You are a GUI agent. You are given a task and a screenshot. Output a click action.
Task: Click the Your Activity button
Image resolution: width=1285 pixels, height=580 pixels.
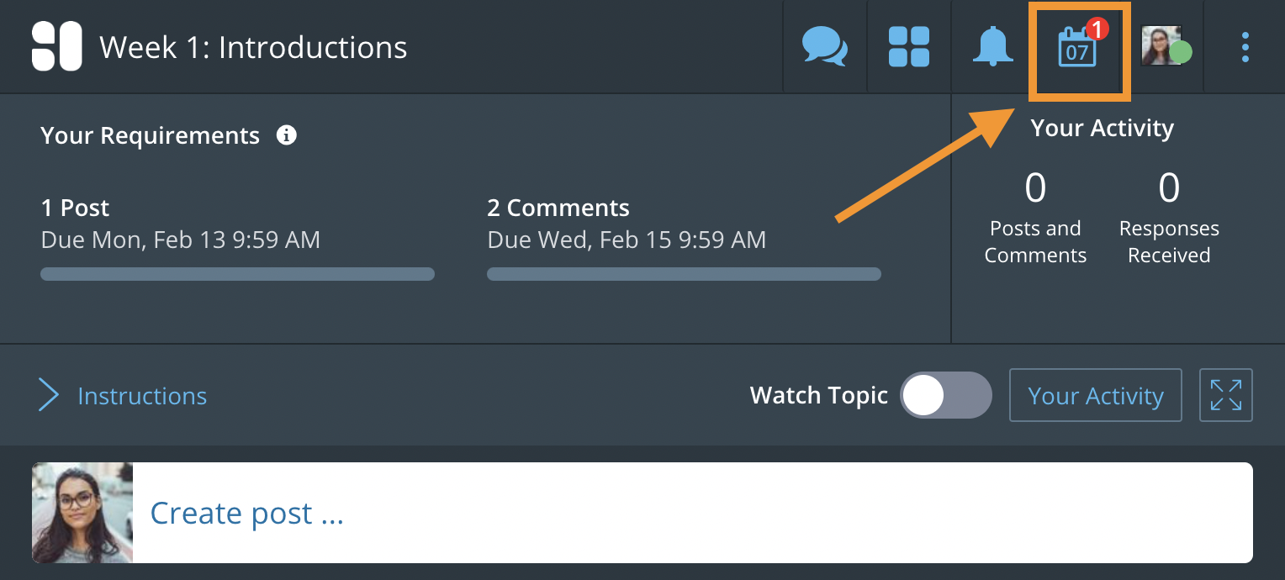[1095, 395]
